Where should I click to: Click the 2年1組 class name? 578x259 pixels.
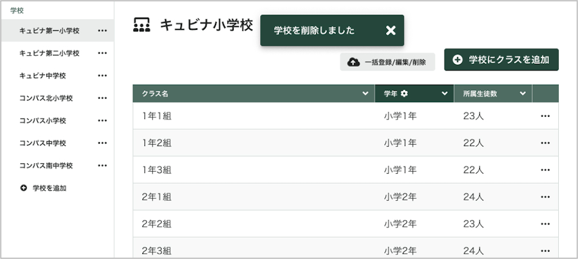[157, 197]
